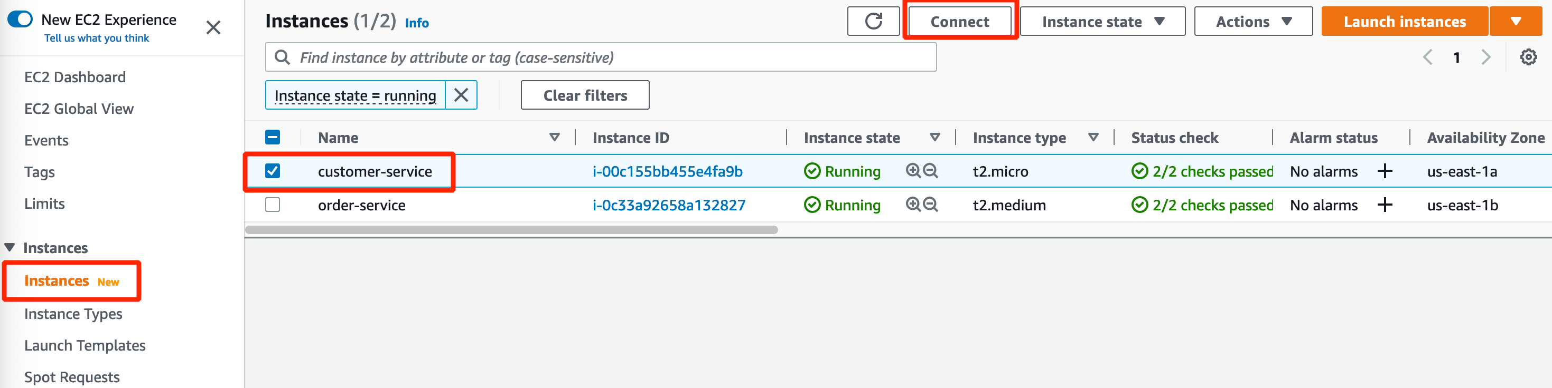1552x388 pixels.
Task: Sort by Instance type column arrow
Action: tap(1093, 138)
